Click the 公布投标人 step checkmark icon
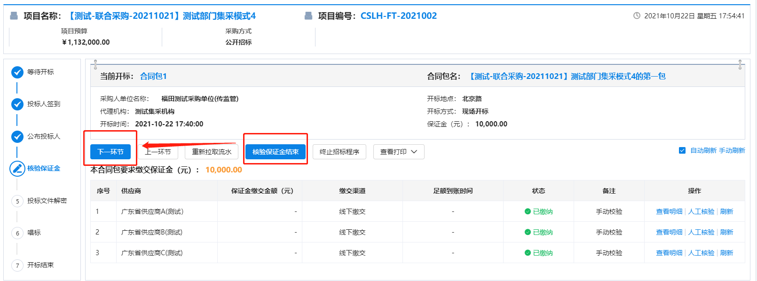 click(17, 137)
